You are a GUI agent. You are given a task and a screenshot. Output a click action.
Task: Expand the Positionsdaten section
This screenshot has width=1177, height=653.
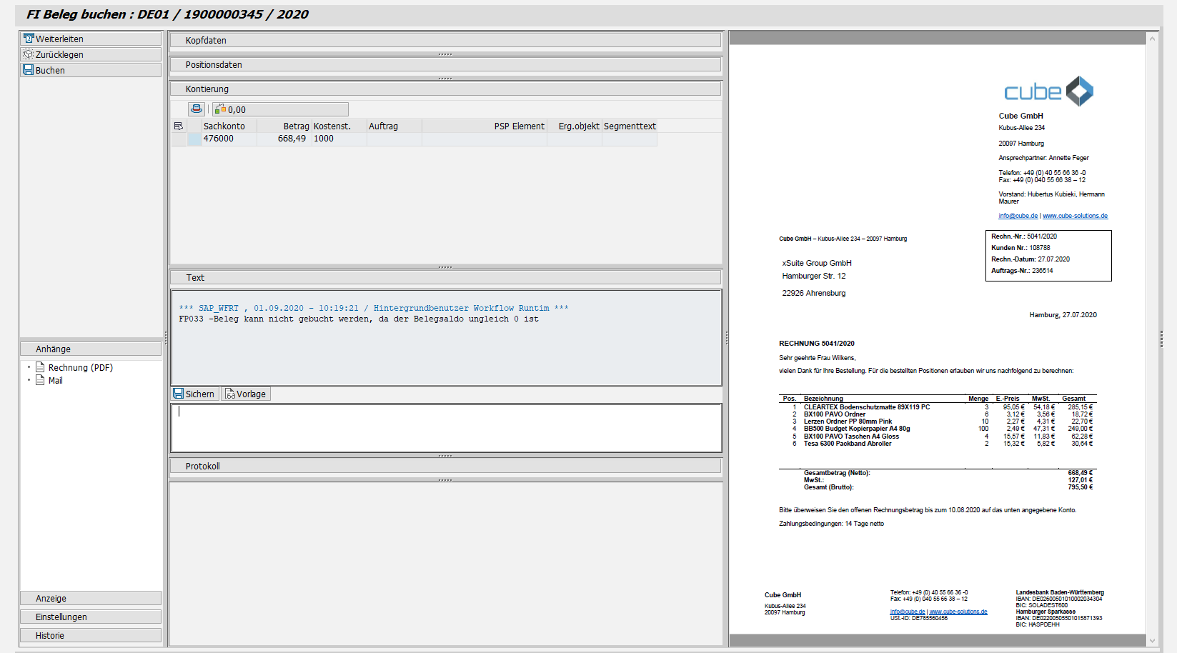pyautogui.click(x=445, y=65)
